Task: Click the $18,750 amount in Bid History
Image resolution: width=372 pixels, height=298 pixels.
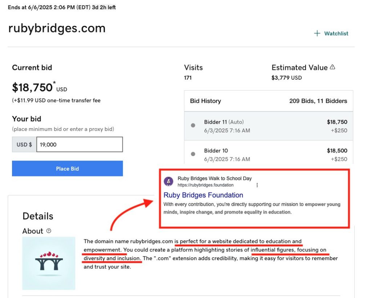Action: coord(337,122)
